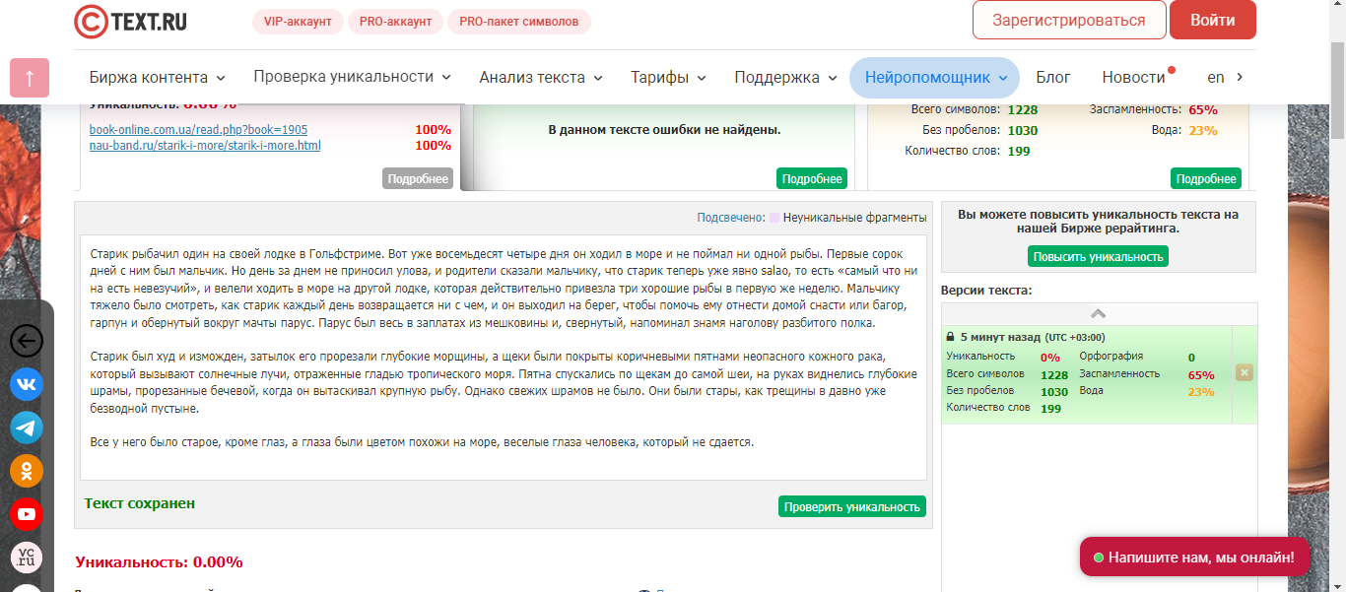1346x592 pixels.
Task: Open Биржа контента dropdown menu
Action: (158, 77)
